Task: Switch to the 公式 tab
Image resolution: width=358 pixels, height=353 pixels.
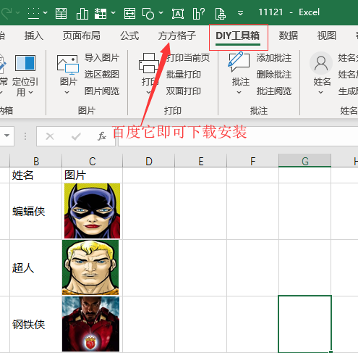Action: (x=129, y=36)
